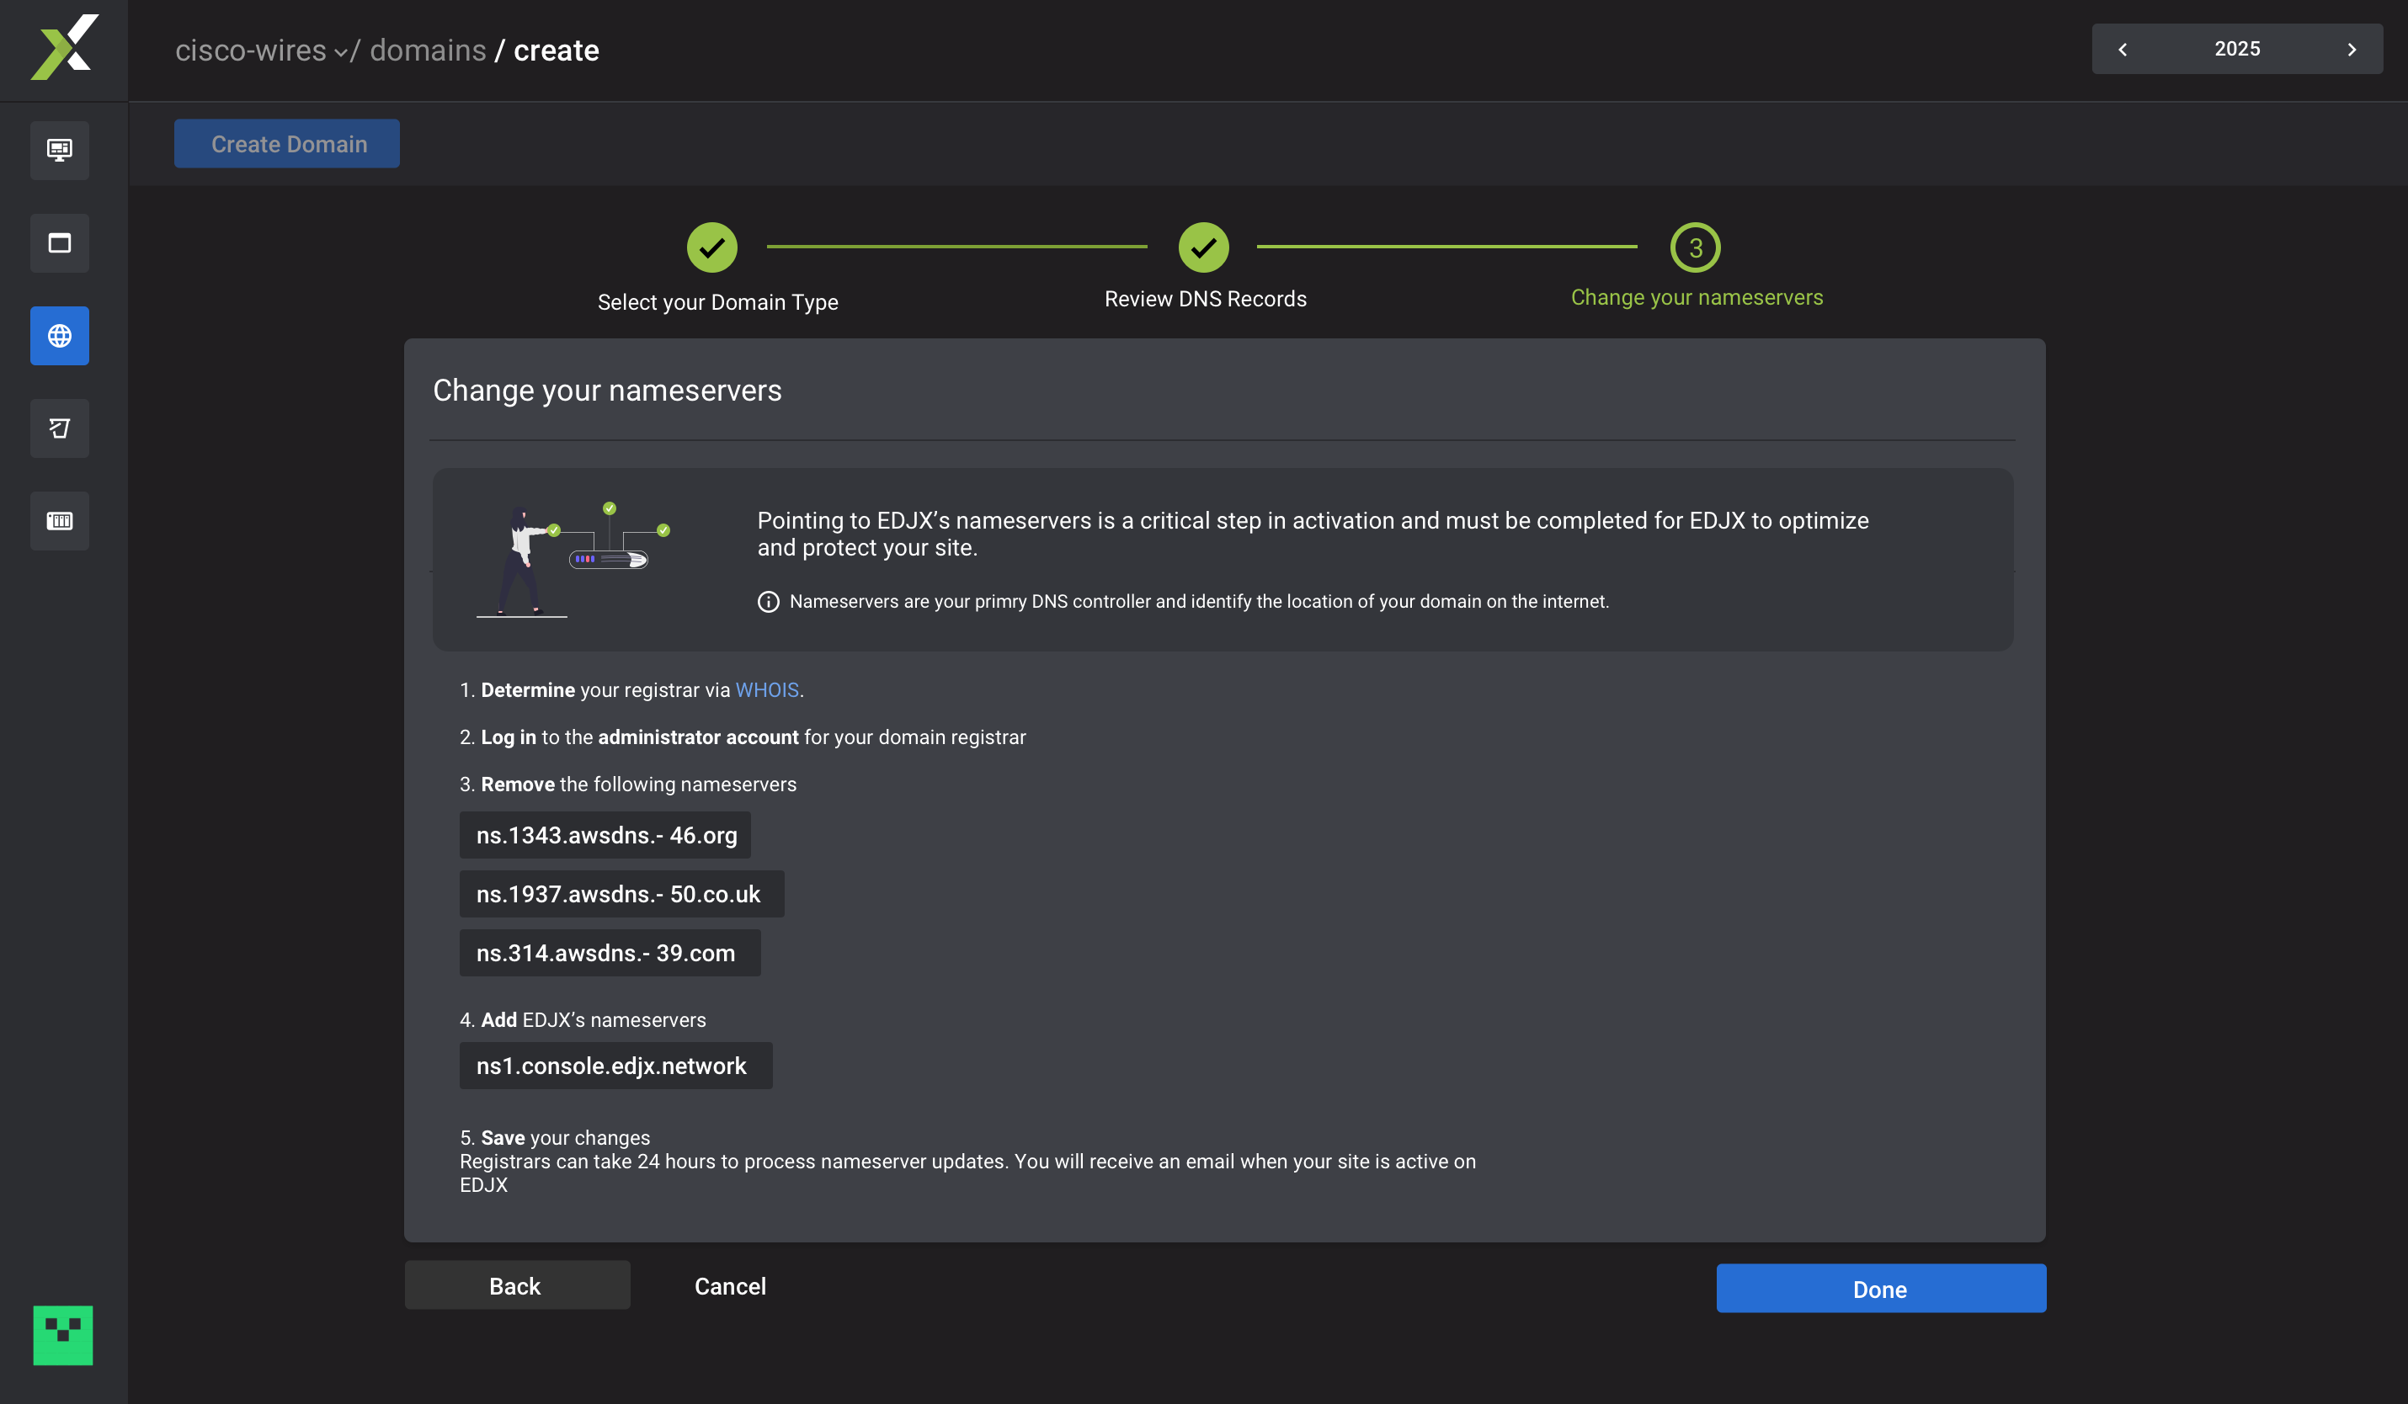Click the 'Change your nameservers' panel heading
The height and width of the screenshot is (1404, 2408).
pyautogui.click(x=607, y=390)
